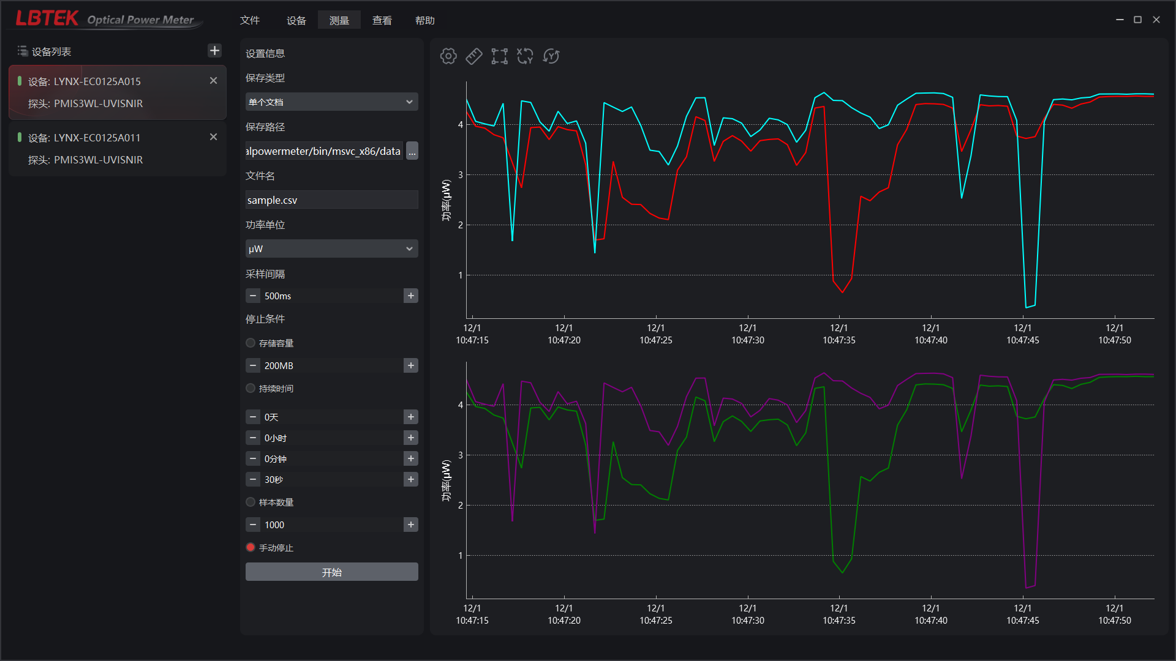Click the ruler measurement icon
The image size is (1176, 661).
pyautogui.click(x=474, y=56)
